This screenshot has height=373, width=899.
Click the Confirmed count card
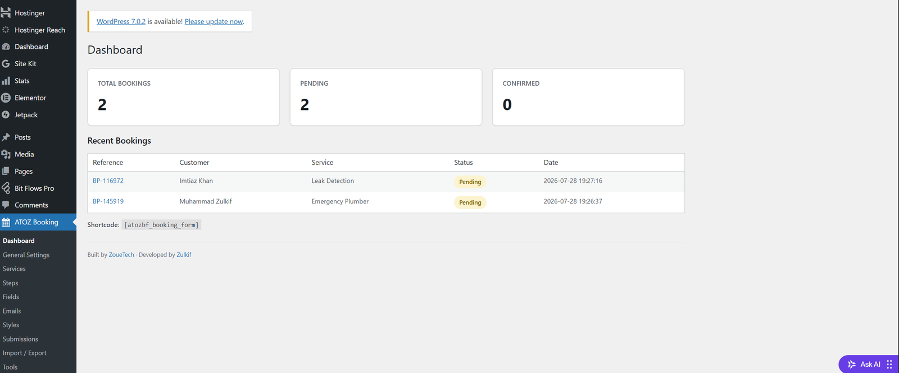pos(588,97)
